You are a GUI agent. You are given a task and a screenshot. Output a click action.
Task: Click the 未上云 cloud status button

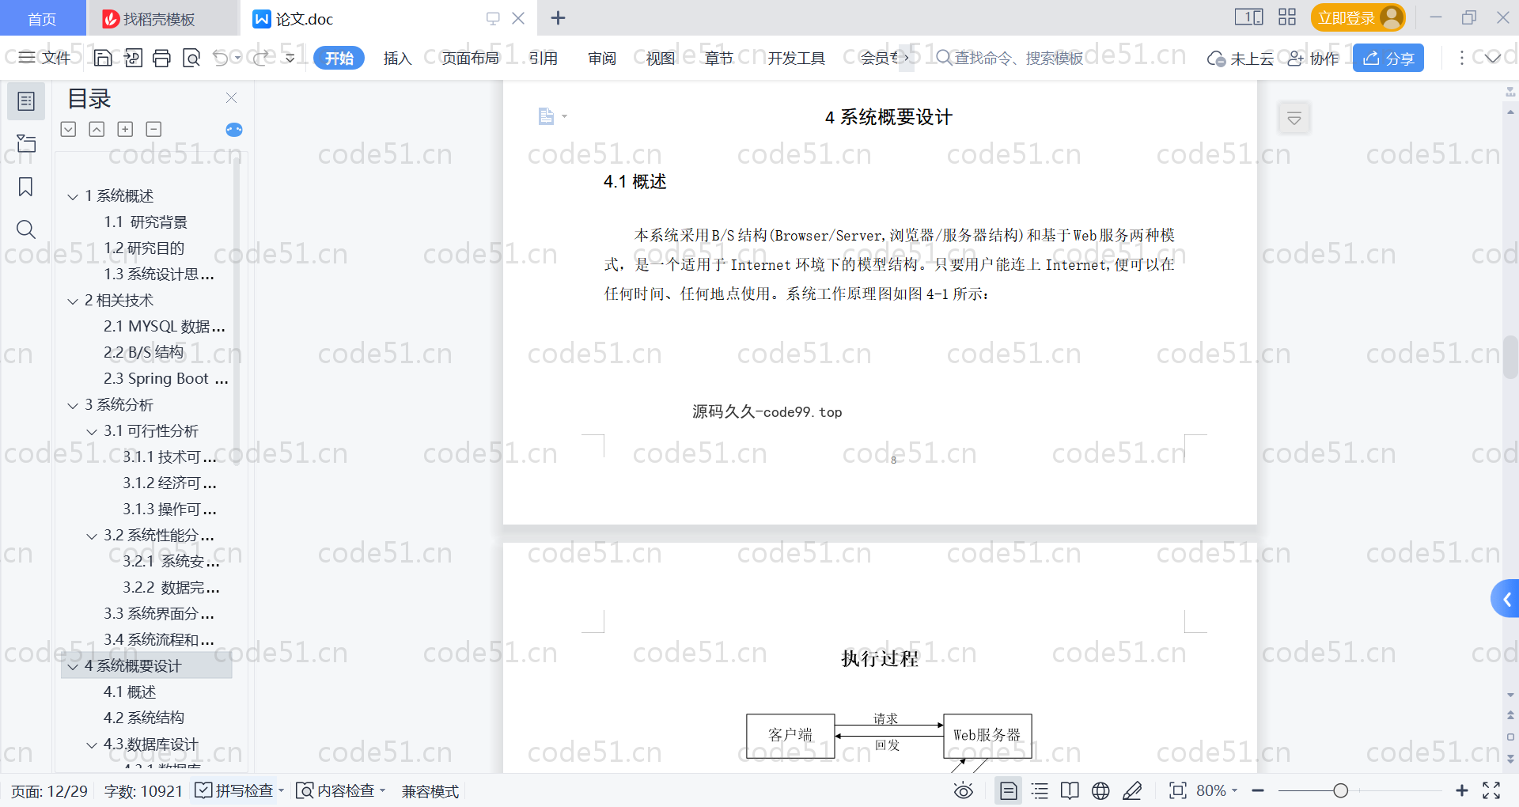(x=1240, y=58)
